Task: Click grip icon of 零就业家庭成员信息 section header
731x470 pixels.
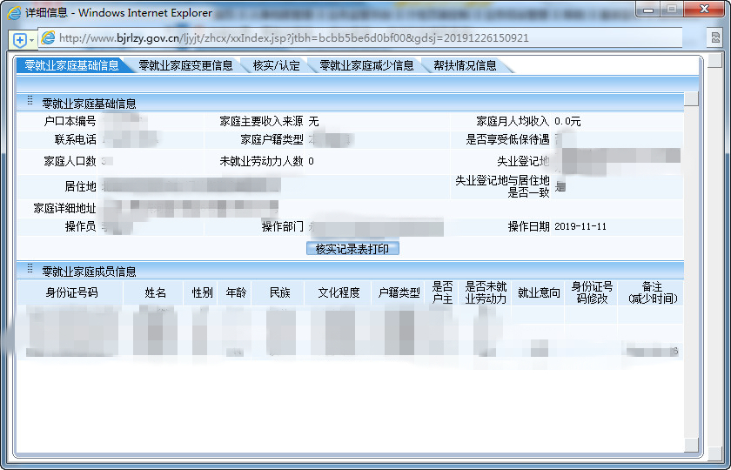Action: tap(30, 271)
